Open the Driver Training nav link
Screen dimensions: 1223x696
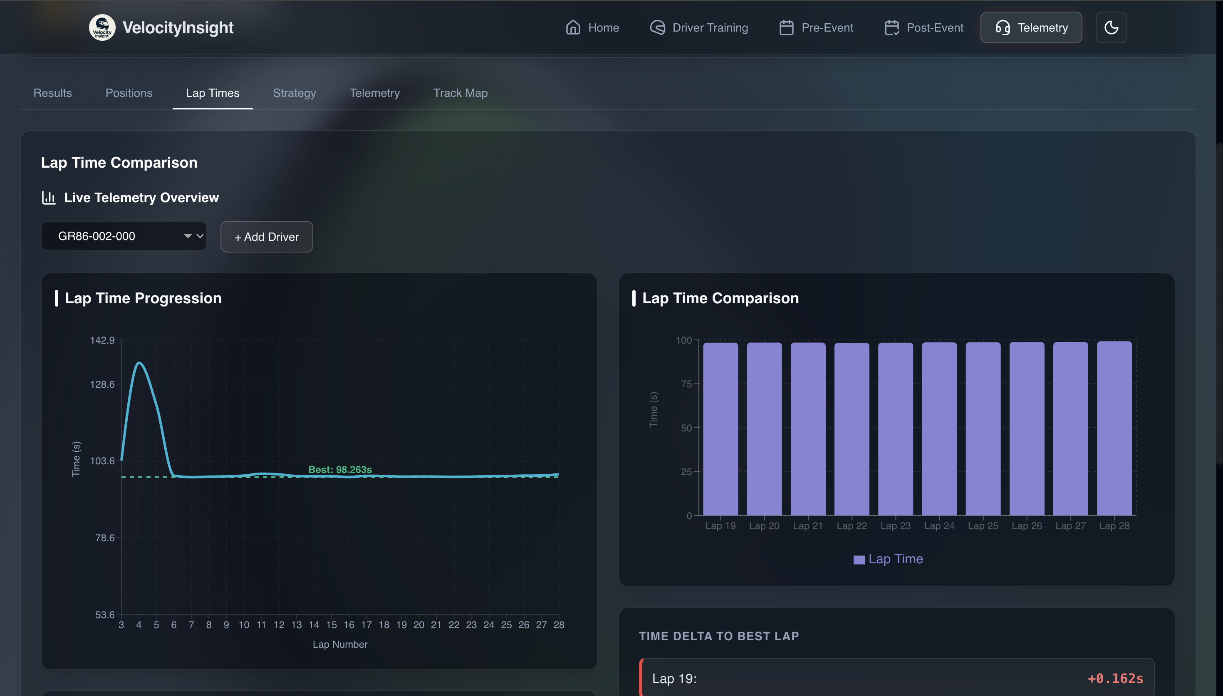click(710, 27)
